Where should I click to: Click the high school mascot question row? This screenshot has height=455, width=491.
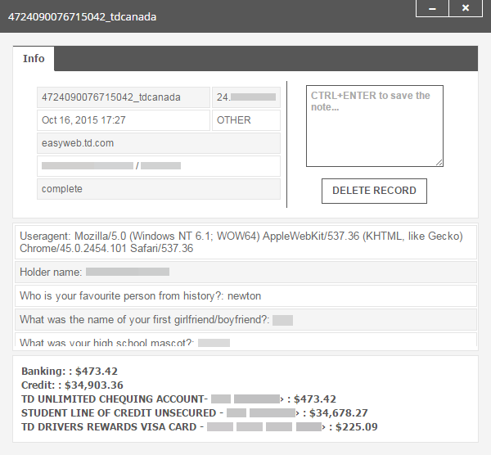click(245, 340)
